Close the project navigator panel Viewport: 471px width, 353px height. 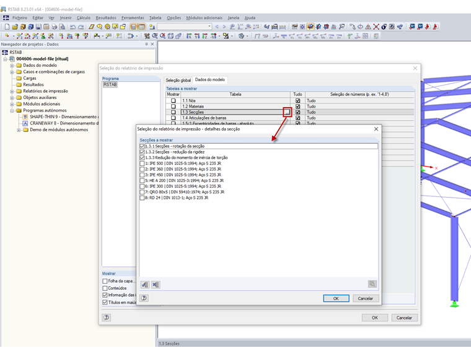[152, 44]
